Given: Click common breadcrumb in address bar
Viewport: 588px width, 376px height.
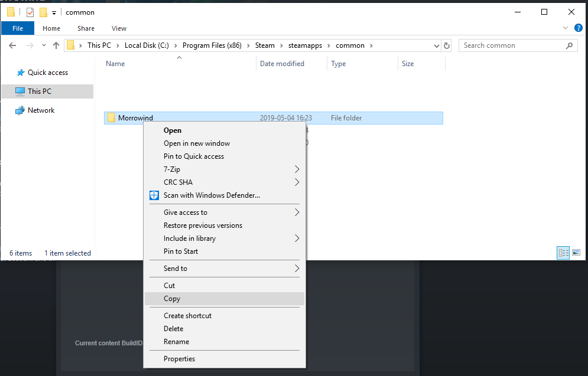Looking at the screenshot, I should 350,45.
